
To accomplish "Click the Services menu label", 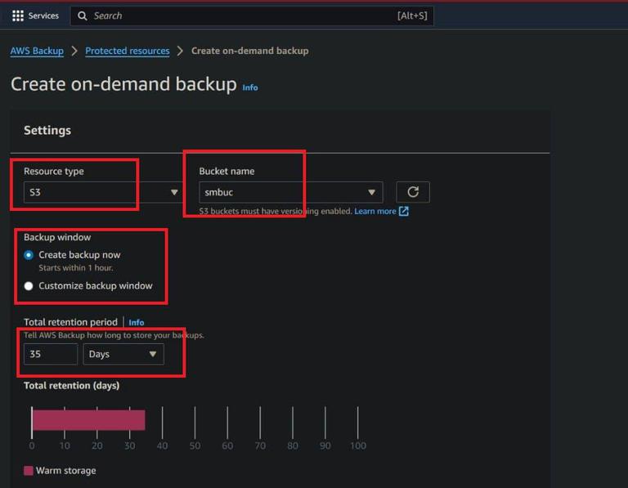I will coord(43,16).
